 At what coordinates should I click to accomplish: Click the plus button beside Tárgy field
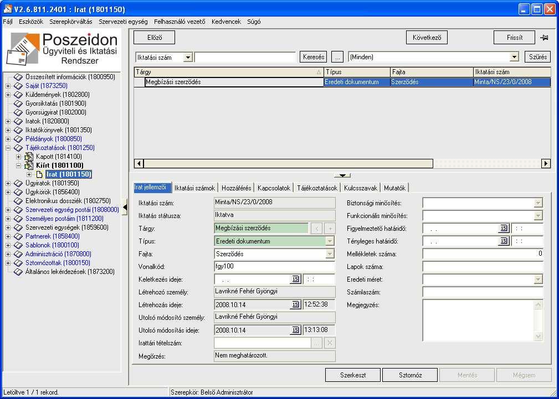330,229
